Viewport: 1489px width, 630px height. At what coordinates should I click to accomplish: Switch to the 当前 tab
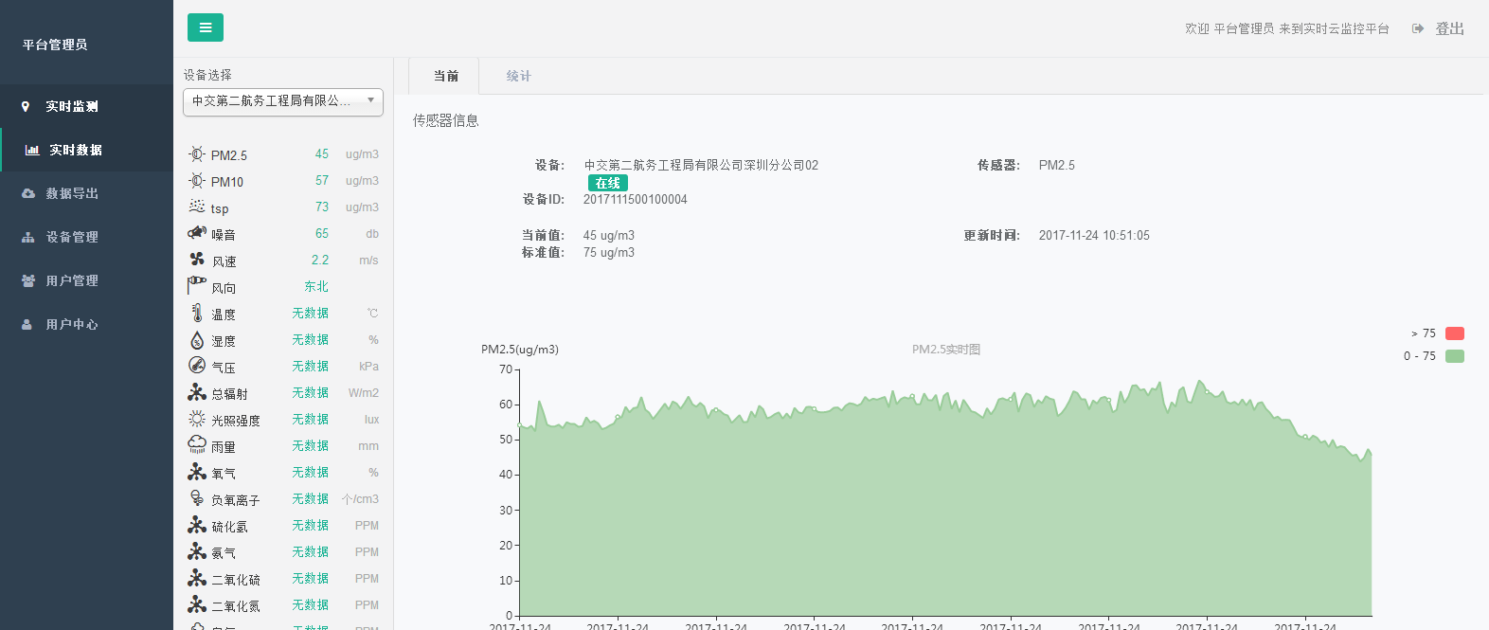[x=445, y=76]
